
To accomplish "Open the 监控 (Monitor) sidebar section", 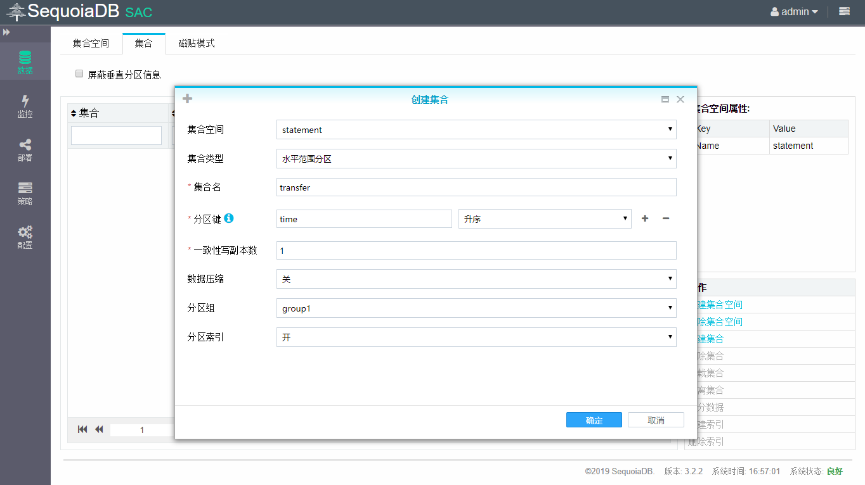I will pos(25,106).
